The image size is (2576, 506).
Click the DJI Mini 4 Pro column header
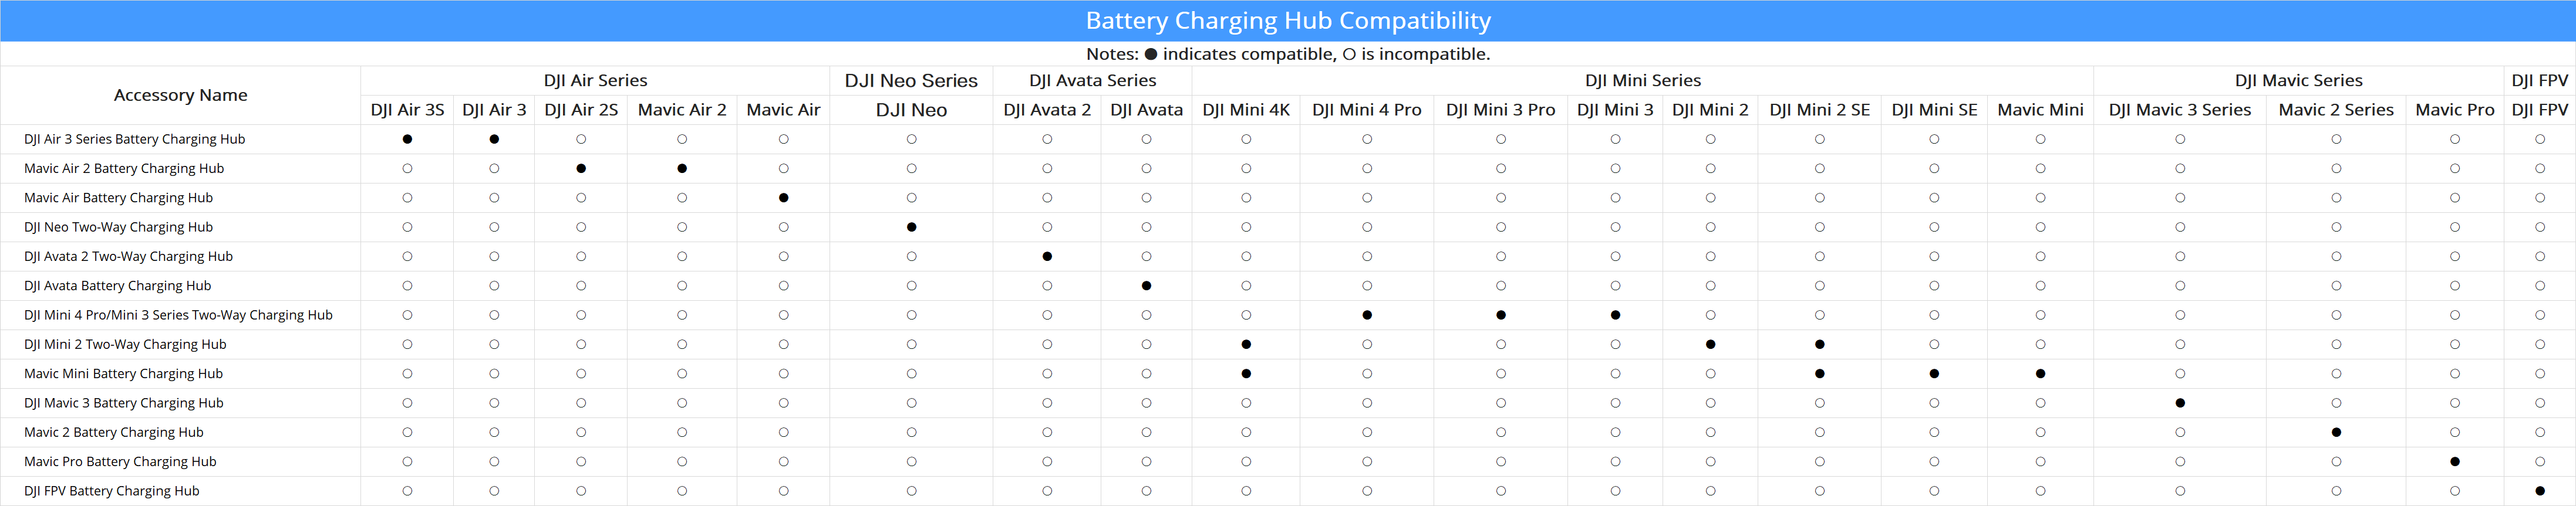pos(1366,110)
